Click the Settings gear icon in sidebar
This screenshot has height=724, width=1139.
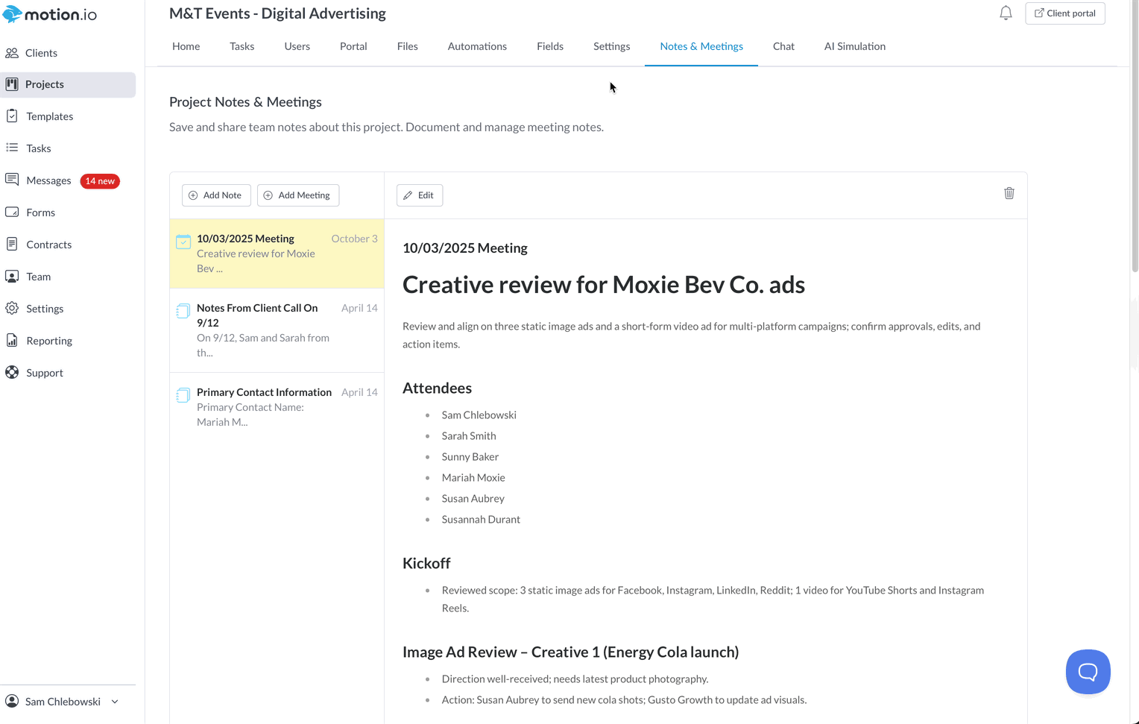click(12, 308)
